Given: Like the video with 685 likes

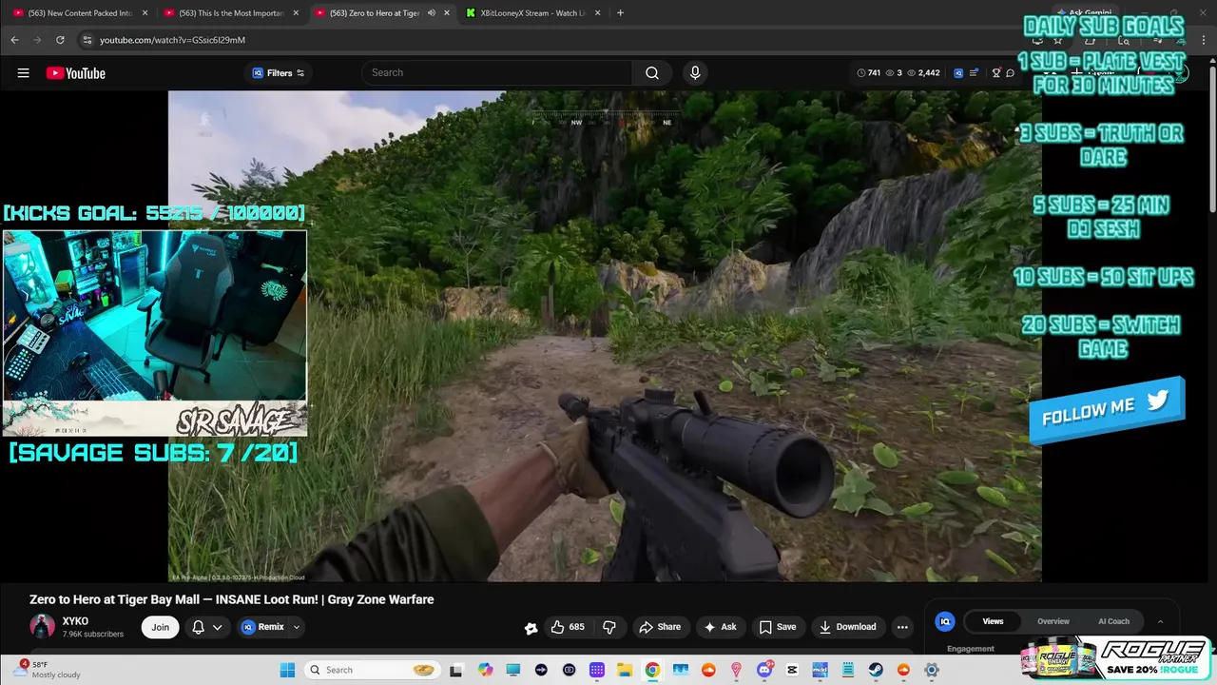Looking at the screenshot, I should coord(568,627).
